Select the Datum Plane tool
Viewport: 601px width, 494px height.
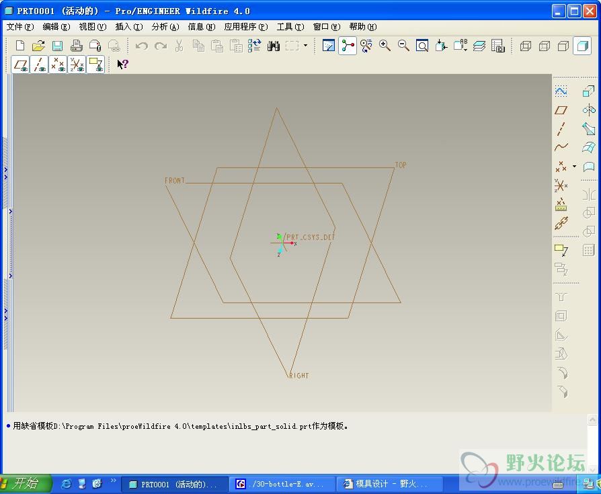[561, 110]
